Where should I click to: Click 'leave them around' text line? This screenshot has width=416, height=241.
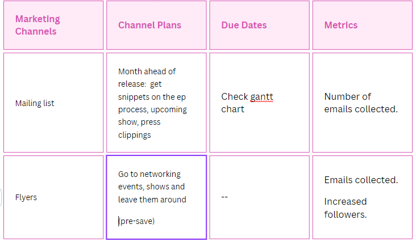coord(152,199)
